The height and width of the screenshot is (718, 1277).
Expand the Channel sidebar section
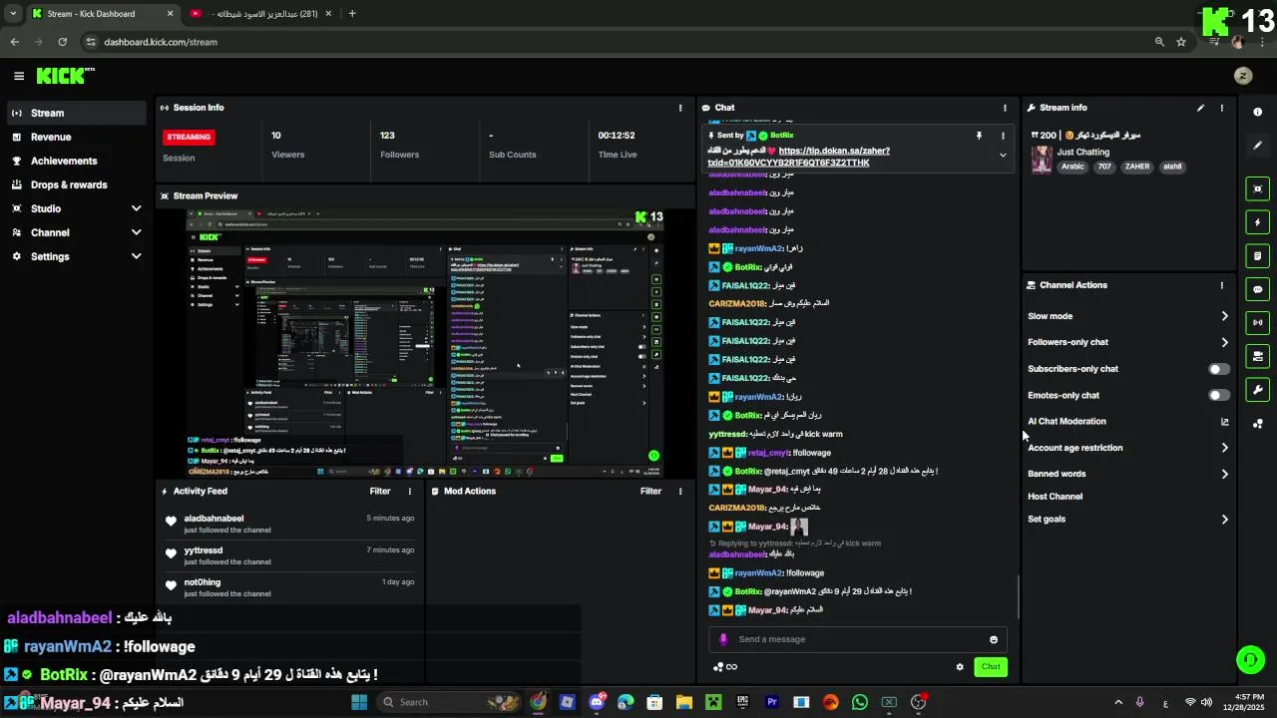coord(137,232)
